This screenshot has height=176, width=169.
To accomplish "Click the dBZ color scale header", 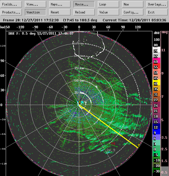I will pyautogui.click(x=157, y=33).
